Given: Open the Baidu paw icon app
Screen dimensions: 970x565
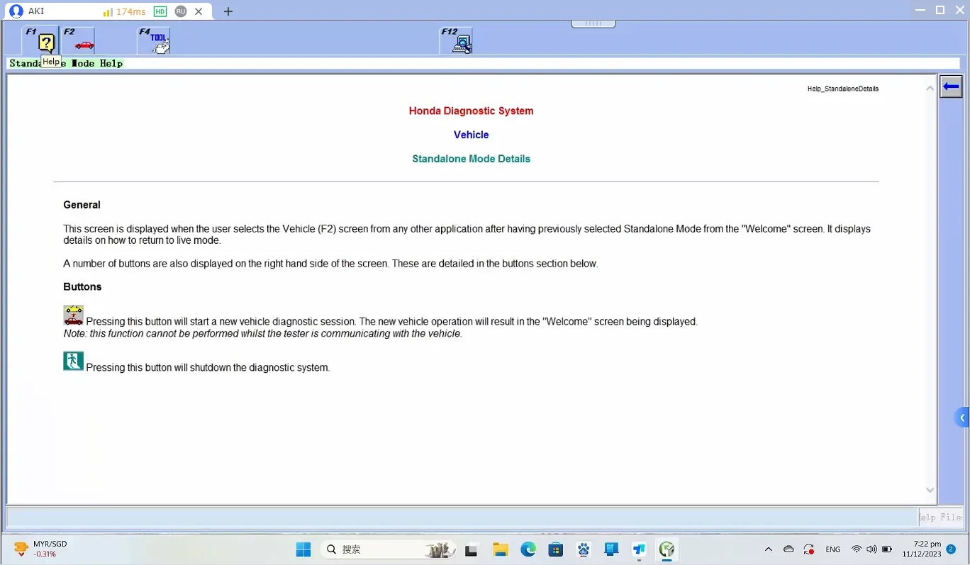Looking at the screenshot, I should 584,549.
